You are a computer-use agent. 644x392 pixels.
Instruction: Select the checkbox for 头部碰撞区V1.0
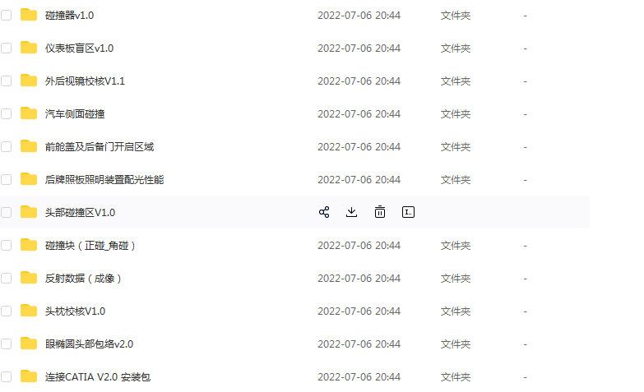coord(6,212)
